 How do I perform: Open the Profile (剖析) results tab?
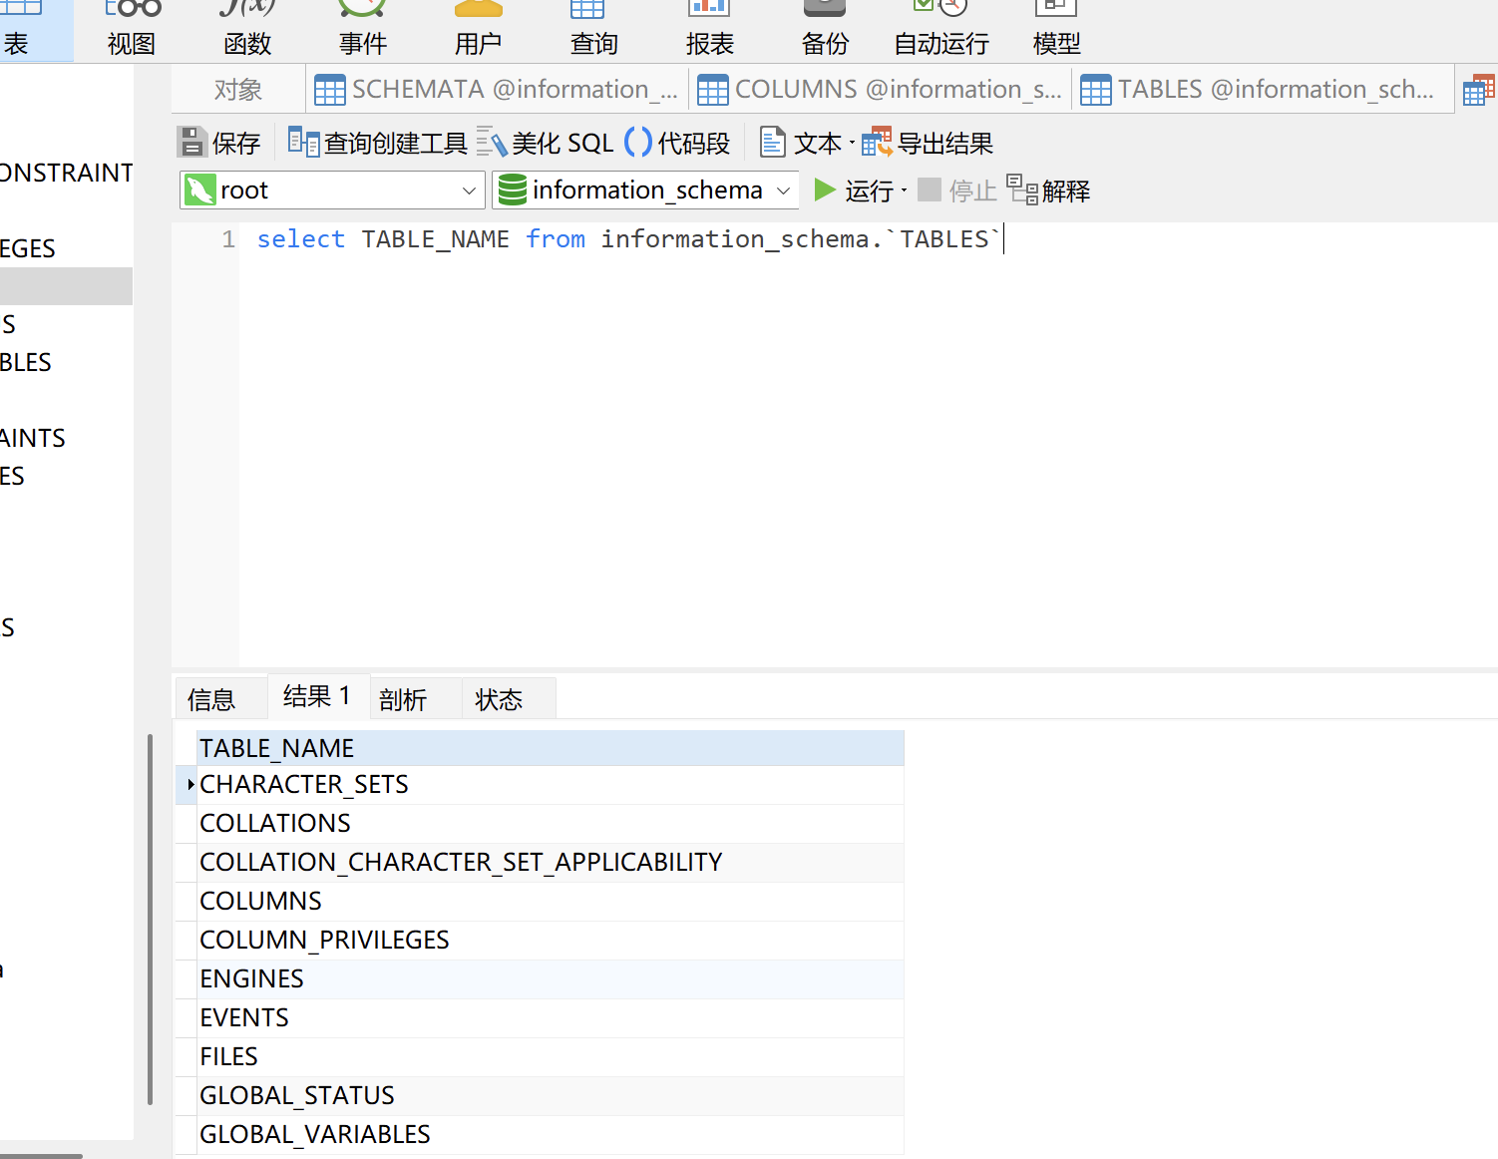click(403, 699)
